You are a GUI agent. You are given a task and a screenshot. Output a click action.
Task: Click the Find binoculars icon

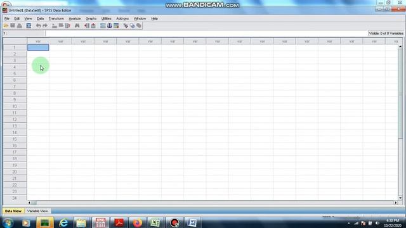click(77, 25)
